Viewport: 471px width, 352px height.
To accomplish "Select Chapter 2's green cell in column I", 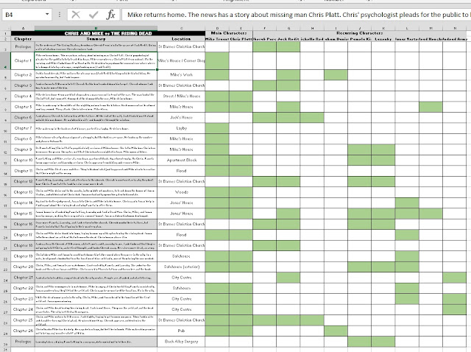I will pos(336,74).
